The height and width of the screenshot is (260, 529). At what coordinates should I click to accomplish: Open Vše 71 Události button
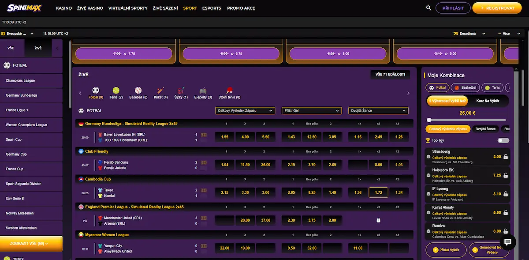coord(390,75)
